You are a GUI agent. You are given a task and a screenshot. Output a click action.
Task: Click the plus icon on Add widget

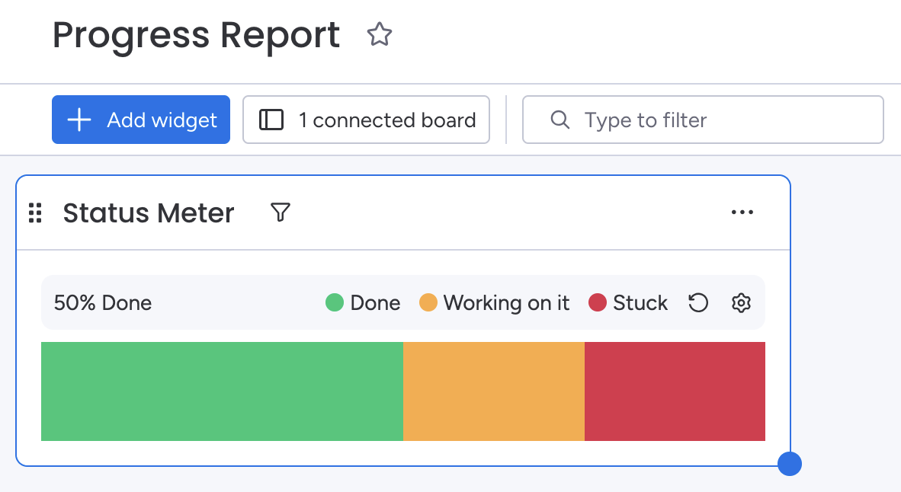pos(79,120)
